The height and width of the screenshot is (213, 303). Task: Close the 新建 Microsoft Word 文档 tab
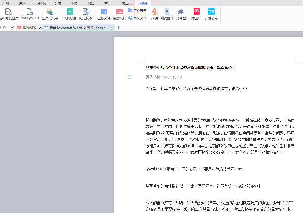[x=112, y=28]
